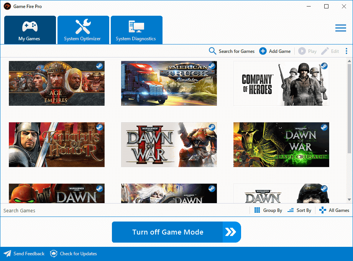The width and height of the screenshot is (353, 261).
Task: Open the three-dot more options menu
Action: (346, 51)
